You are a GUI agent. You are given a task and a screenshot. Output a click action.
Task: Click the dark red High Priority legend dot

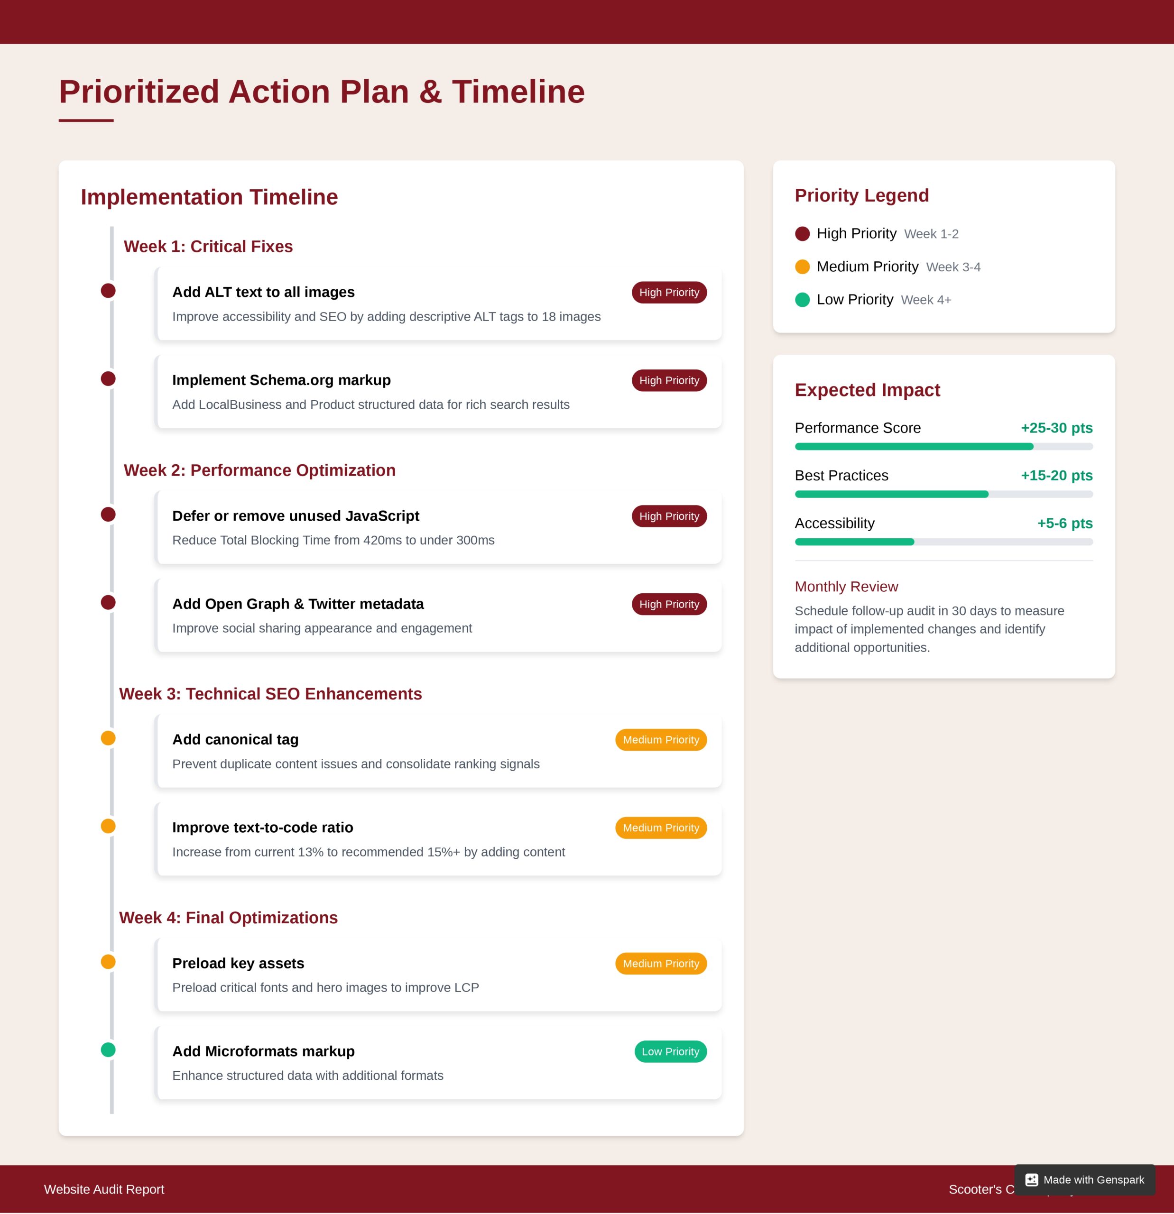point(802,233)
